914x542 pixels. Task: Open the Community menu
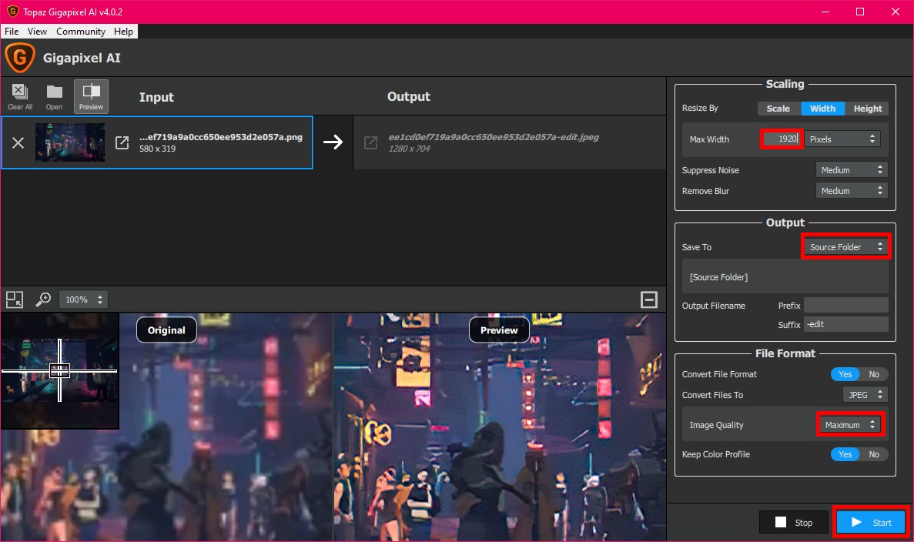(81, 32)
